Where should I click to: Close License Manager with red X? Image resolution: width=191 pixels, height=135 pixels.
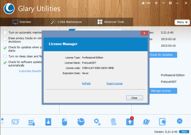(x=144, y=33)
